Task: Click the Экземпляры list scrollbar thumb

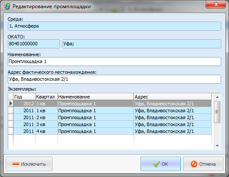Action: [217, 112]
